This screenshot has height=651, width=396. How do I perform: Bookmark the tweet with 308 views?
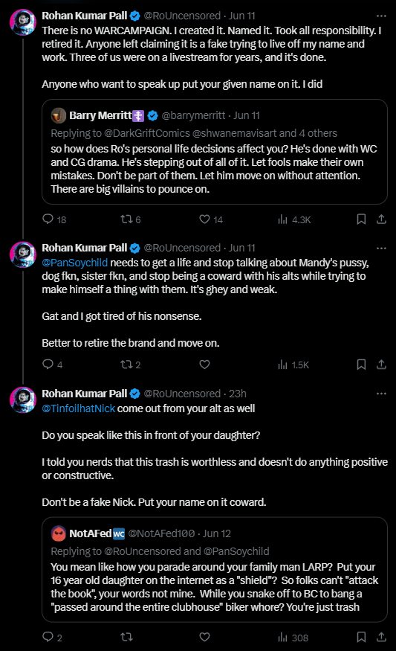361,638
